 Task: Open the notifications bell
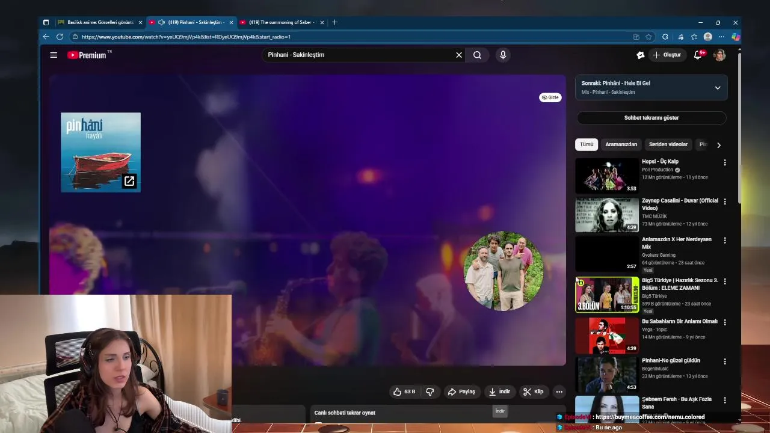coord(698,55)
